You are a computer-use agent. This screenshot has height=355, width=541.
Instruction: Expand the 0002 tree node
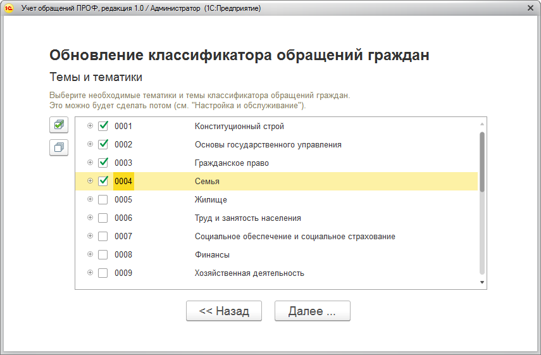pos(90,144)
